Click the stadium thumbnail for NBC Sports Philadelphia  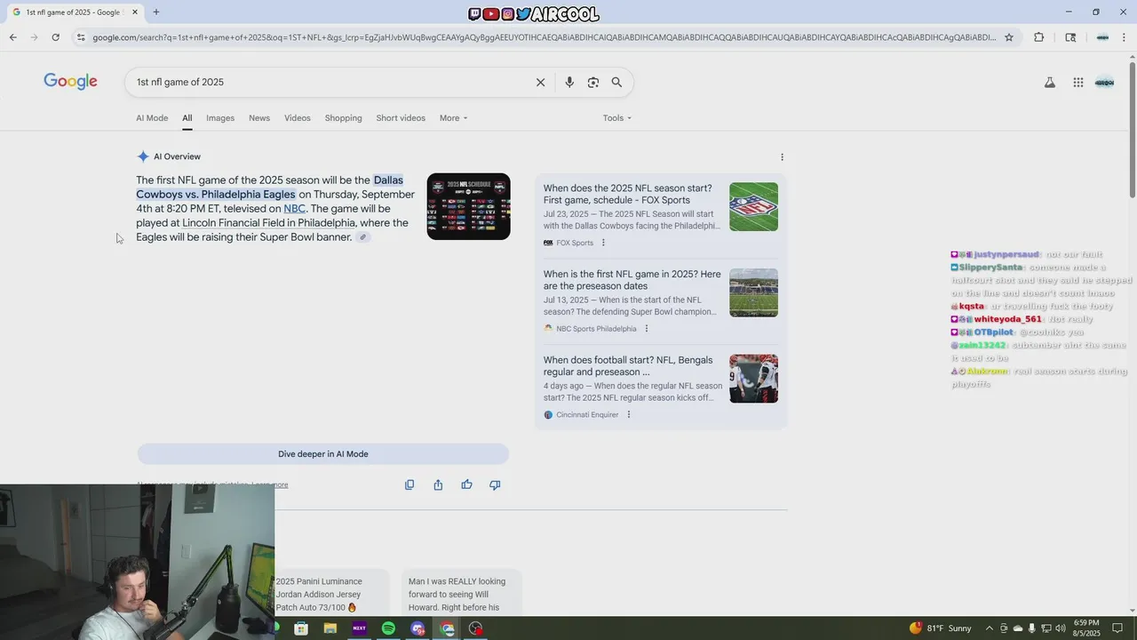tap(753, 293)
